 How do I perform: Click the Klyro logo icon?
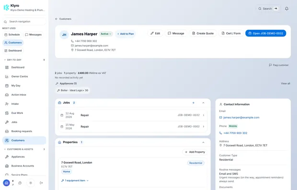click(6, 8)
